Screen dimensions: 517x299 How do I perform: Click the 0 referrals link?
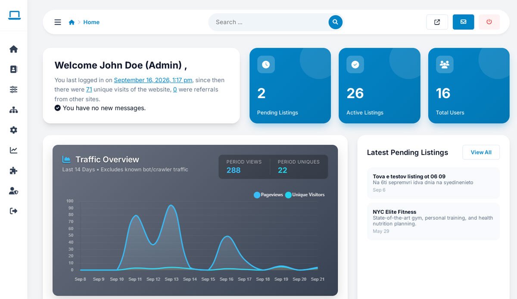(175, 90)
